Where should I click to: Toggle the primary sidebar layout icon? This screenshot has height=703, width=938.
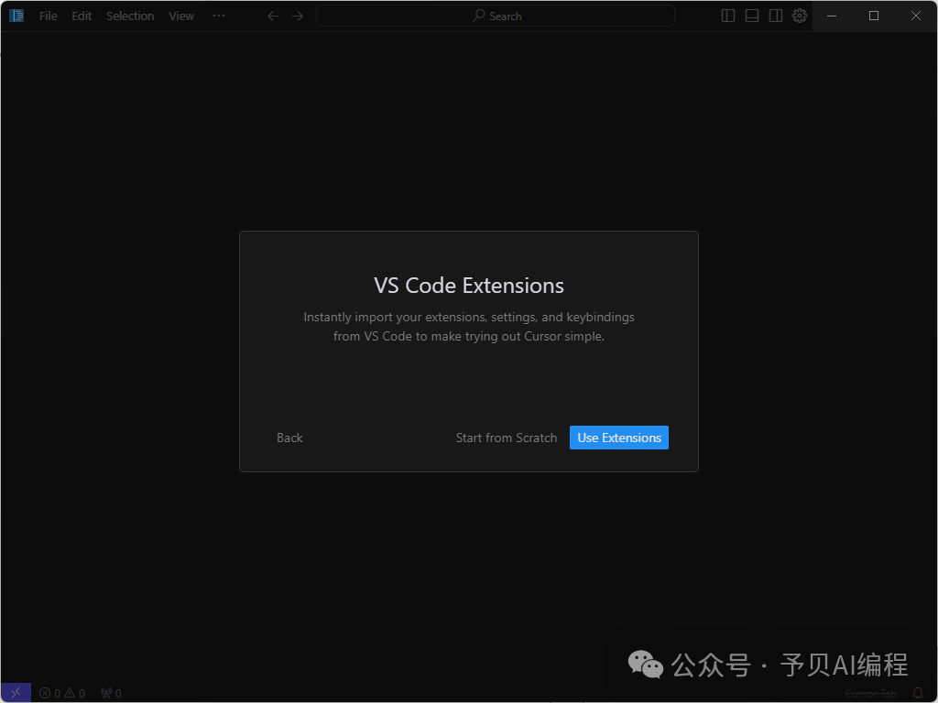click(x=728, y=16)
